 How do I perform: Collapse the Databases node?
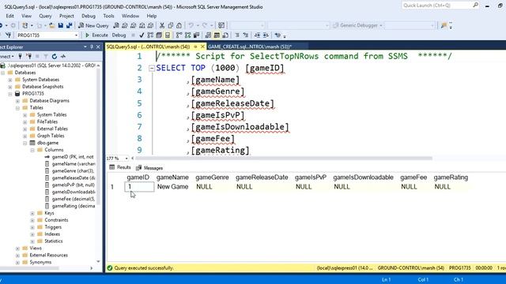(x=3, y=73)
